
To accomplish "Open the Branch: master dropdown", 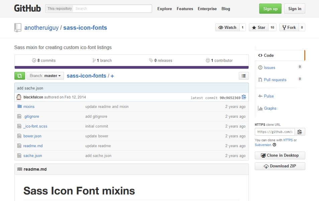I will (45, 76).
